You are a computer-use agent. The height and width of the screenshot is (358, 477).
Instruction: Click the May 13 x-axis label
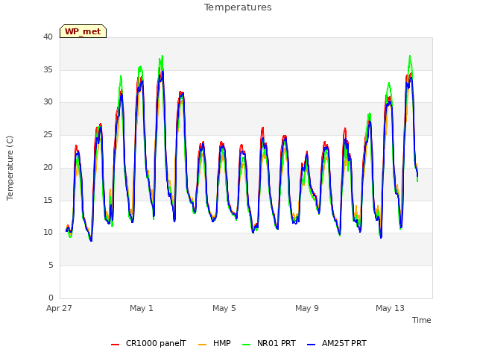pos(390,308)
